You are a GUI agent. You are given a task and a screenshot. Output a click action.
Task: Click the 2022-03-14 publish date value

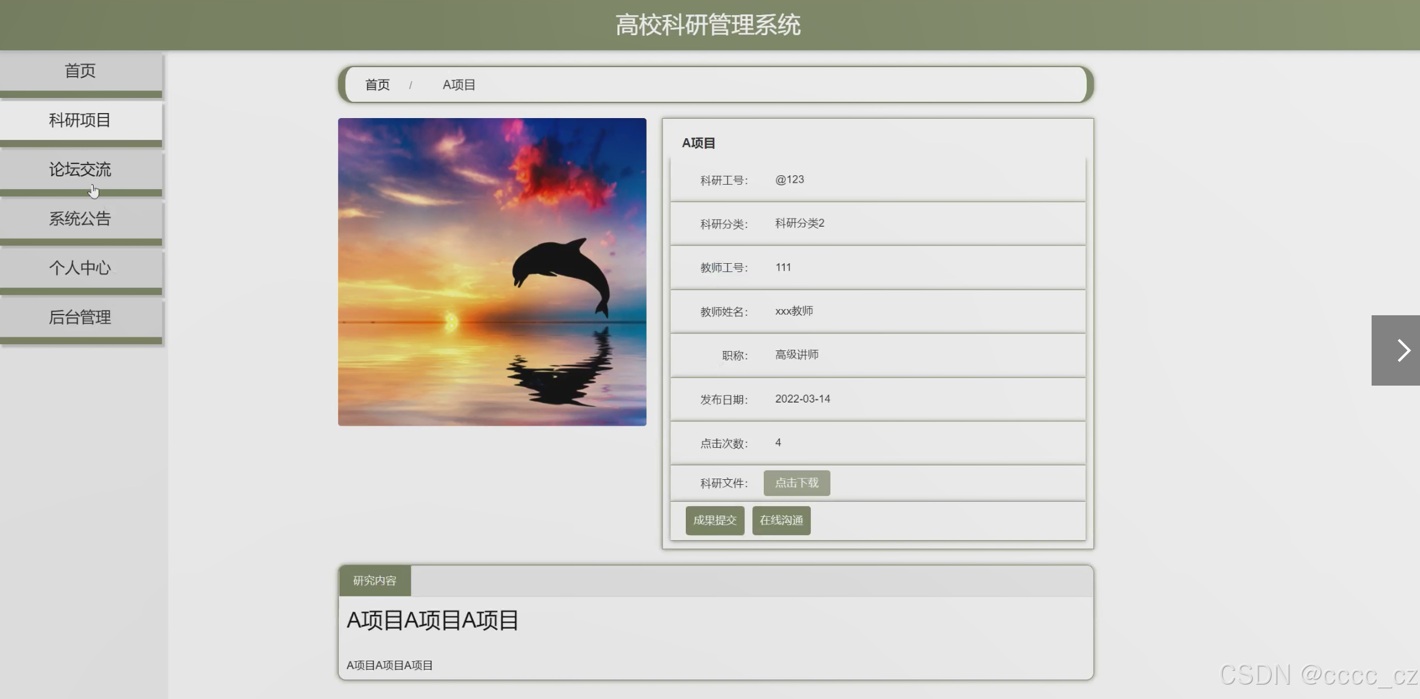click(x=802, y=399)
